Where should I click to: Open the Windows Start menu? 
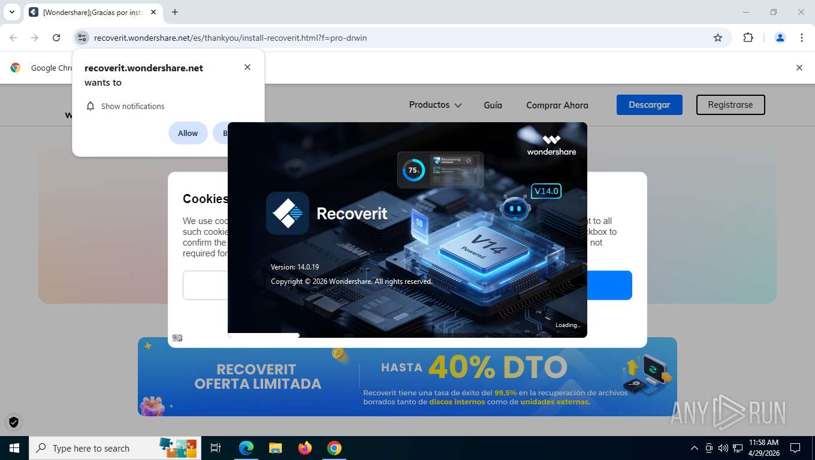click(14, 448)
